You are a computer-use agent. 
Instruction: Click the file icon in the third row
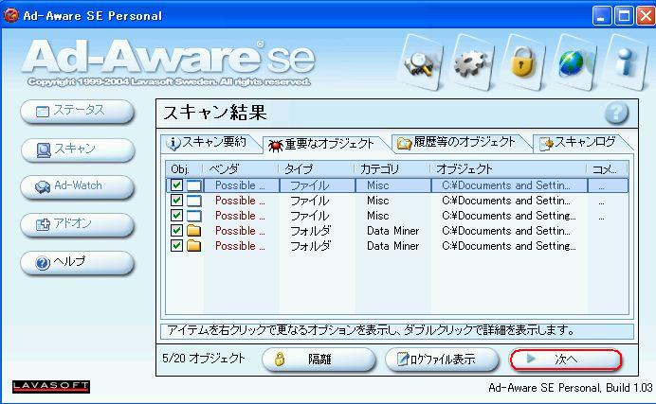pyautogui.click(x=193, y=216)
